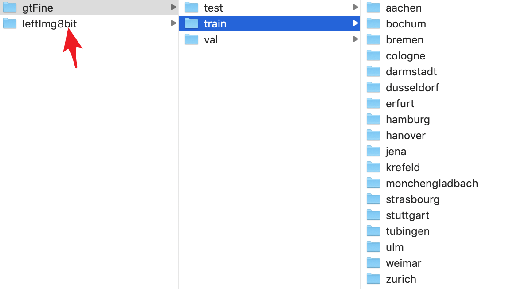Open the strasbourg folder entry
Viewport: 525px width, 289px height.
[x=412, y=199]
